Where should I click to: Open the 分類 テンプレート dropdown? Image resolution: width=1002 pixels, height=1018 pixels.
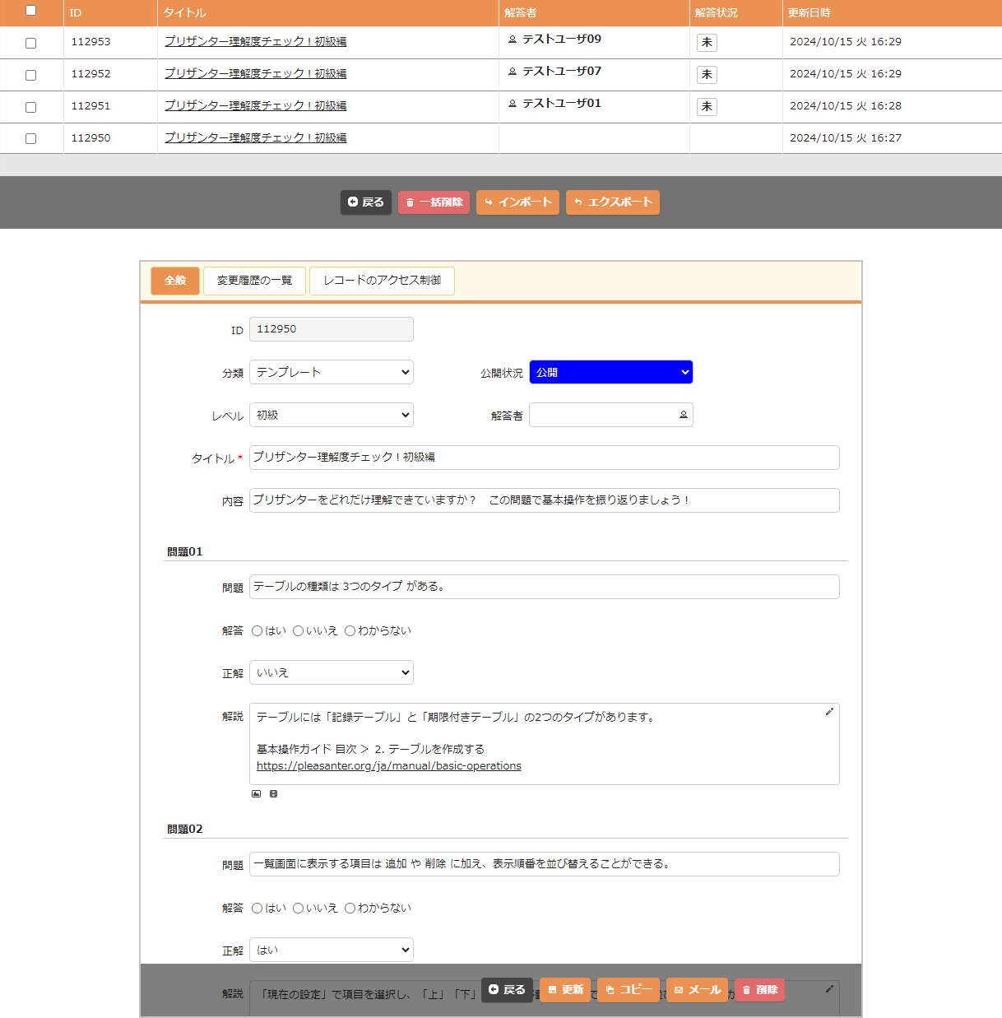(332, 372)
